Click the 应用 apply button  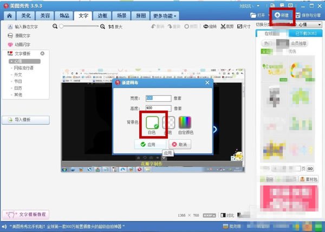coord(150,144)
